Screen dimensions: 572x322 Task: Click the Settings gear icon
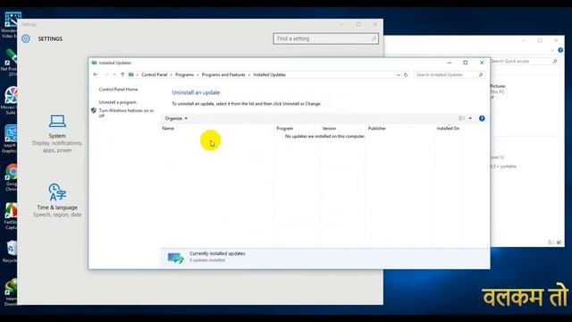pos(26,38)
